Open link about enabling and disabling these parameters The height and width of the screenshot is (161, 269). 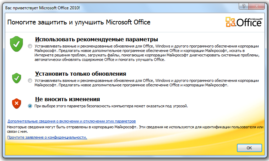coord(71,121)
